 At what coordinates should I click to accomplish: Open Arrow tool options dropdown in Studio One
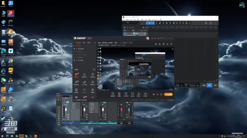tap(153, 23)
